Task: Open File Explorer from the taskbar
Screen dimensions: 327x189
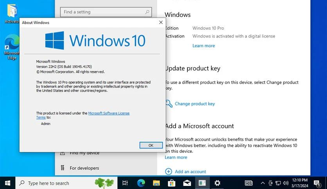Action: pyautogui.click(x=156, y=183)
